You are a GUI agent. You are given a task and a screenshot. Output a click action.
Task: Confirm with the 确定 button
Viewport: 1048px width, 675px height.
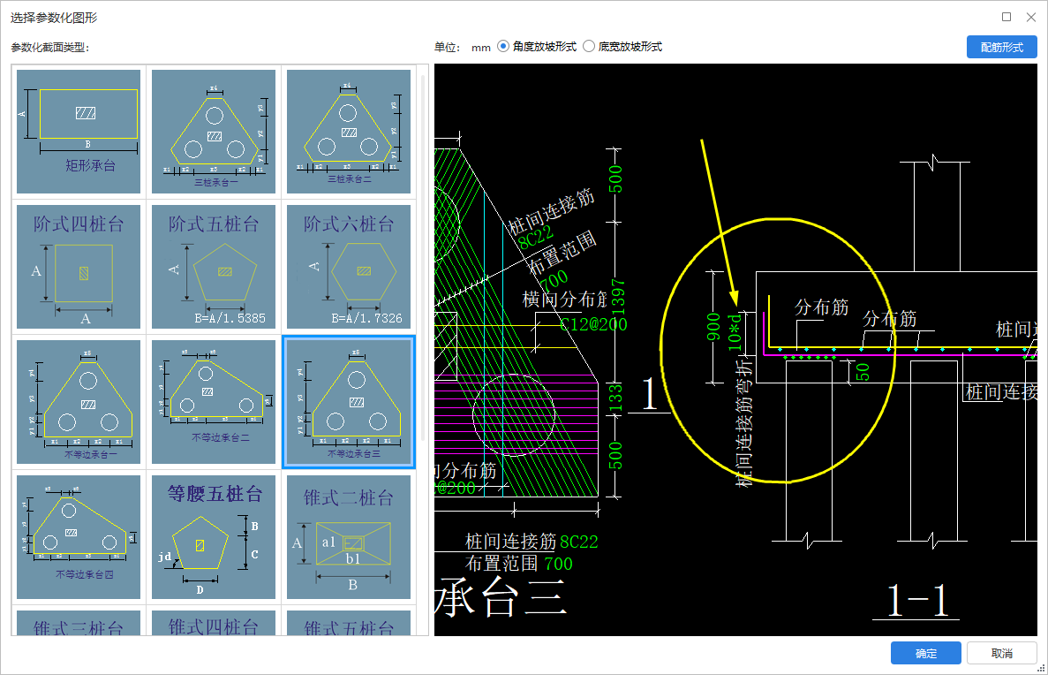coord(925,653)
